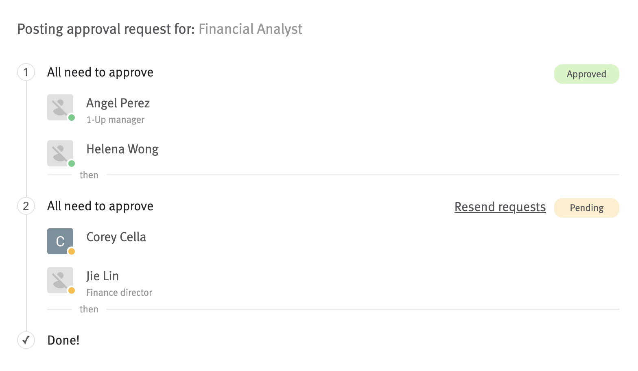Screen dimensions: 638x371
Task: Open Angel Perez's avatar image
Action: (x=60, y=107)
